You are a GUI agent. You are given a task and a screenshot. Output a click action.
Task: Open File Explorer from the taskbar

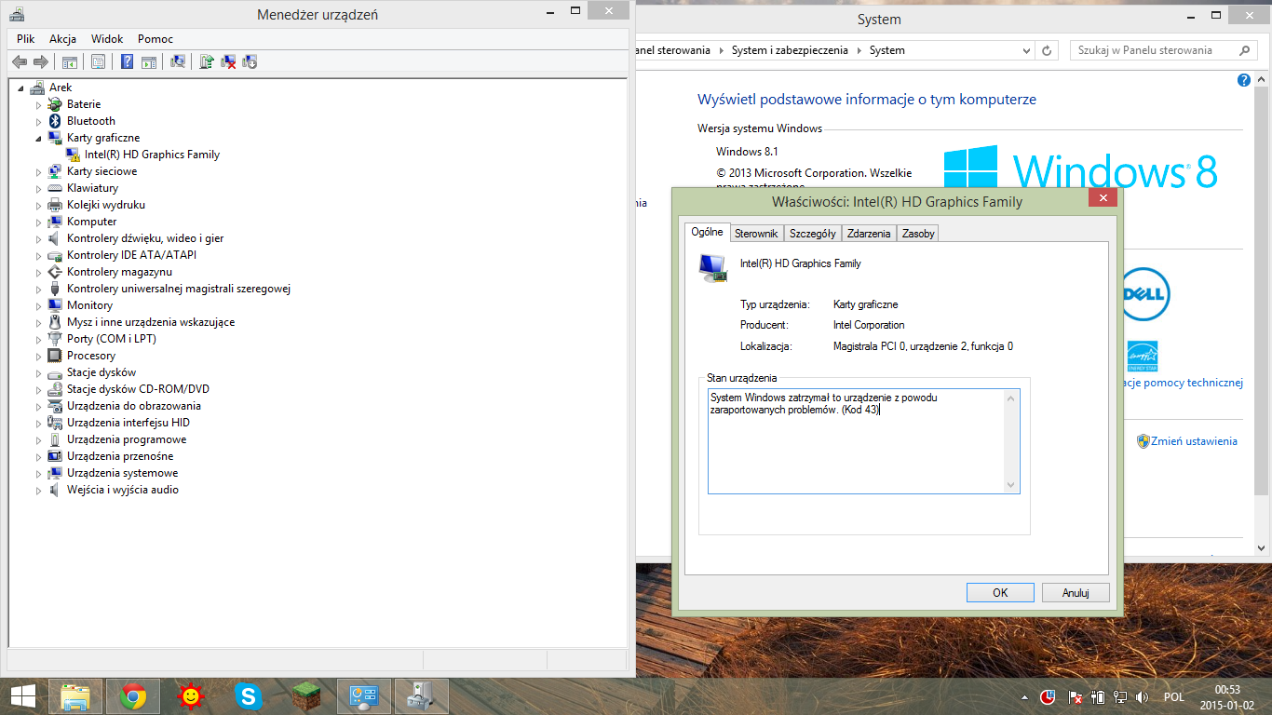[75, 696]
